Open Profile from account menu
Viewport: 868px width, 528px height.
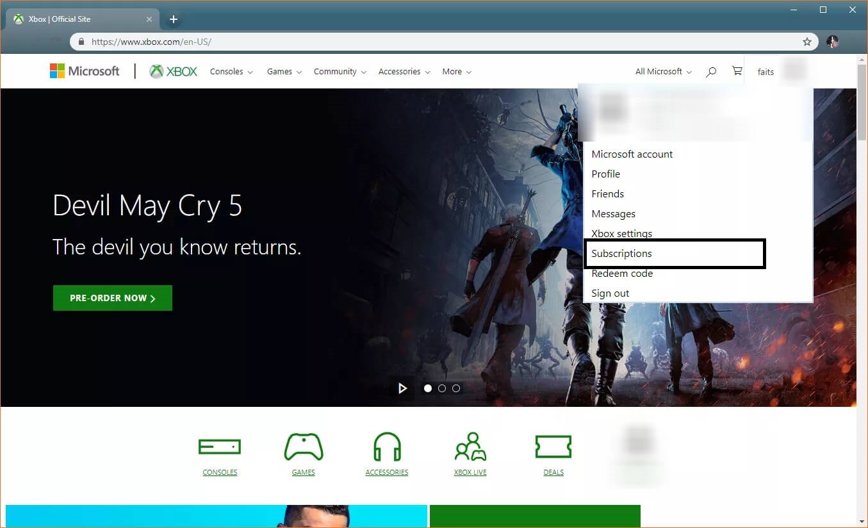click(x=606, y=174)
